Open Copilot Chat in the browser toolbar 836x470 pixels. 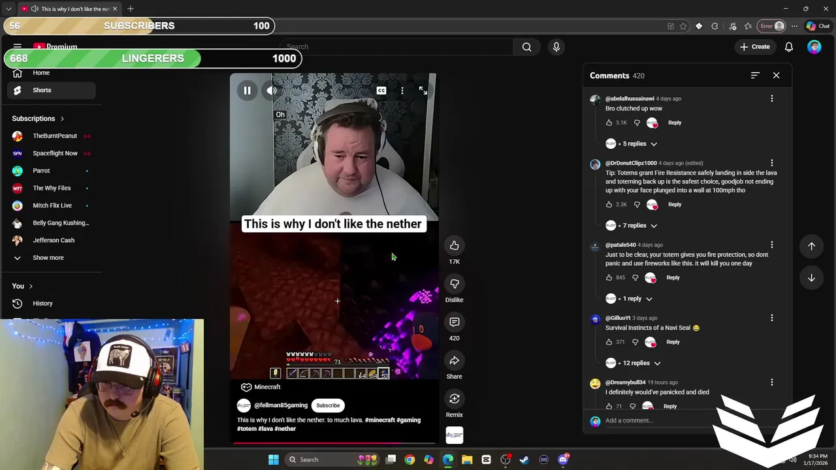(818, 26)
